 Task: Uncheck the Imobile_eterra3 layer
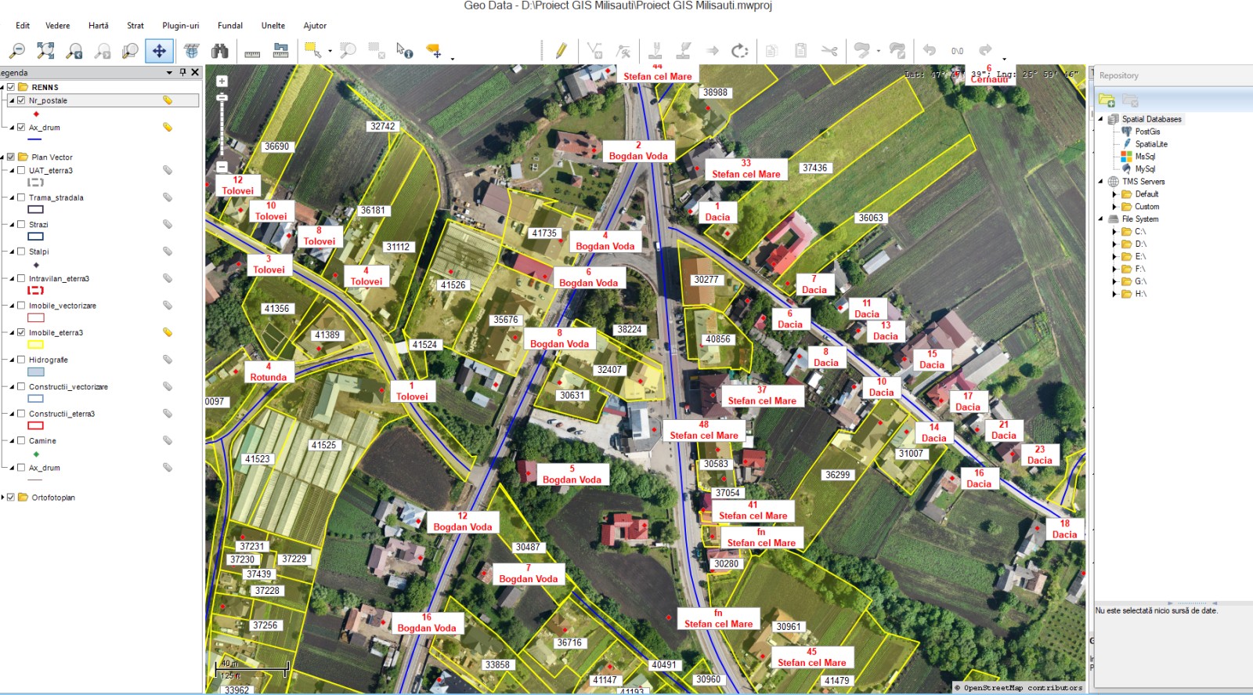click(21, 332)
